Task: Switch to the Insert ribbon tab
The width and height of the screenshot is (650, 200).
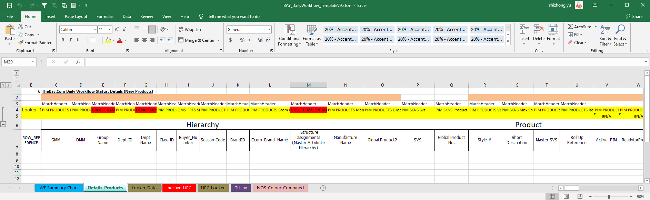Action: point(50,16)
